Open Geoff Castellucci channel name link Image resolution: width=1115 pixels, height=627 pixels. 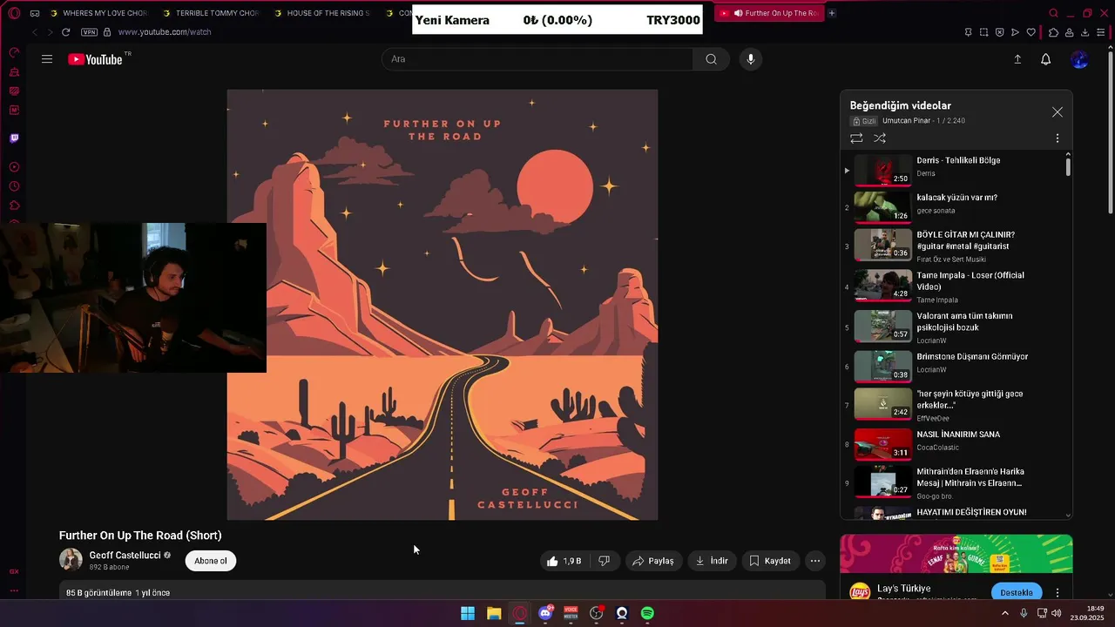(125, 555)
